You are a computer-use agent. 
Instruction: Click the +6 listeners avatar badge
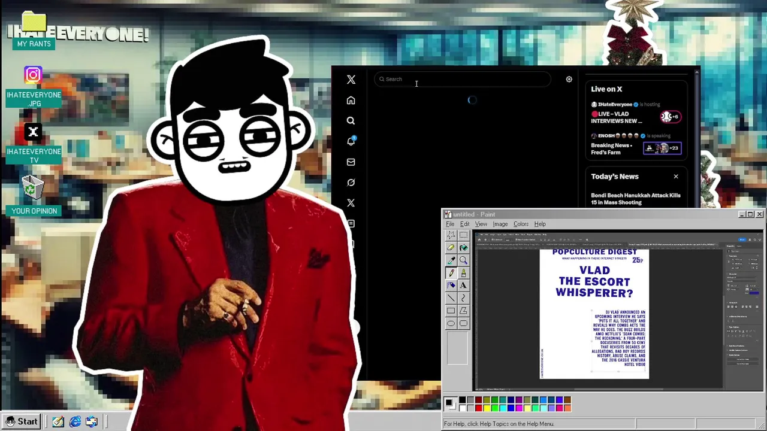tap(670, 117)
